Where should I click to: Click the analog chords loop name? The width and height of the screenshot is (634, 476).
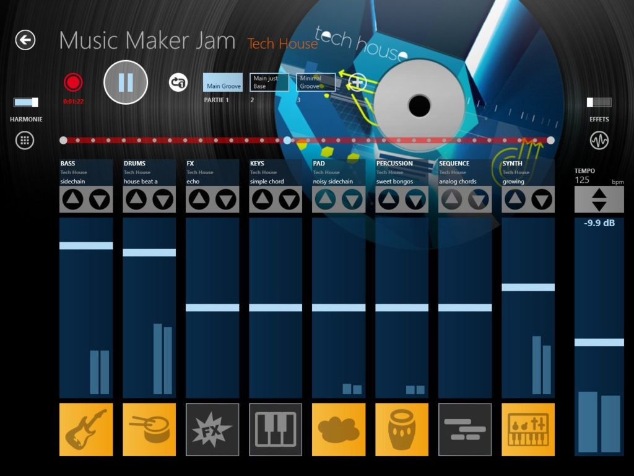pos(458,182)
